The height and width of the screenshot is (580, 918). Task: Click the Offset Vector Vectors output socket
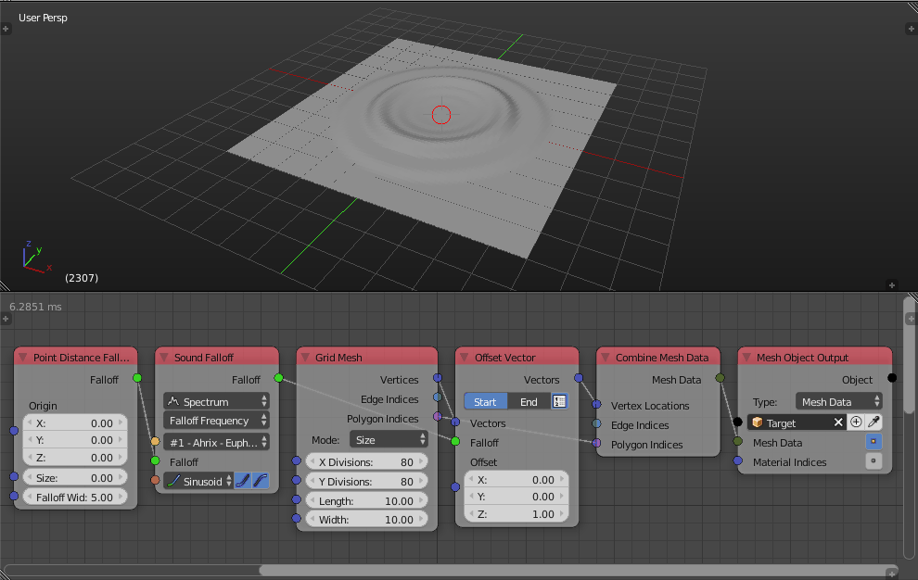pyautogui.click(x=579, y=378)
